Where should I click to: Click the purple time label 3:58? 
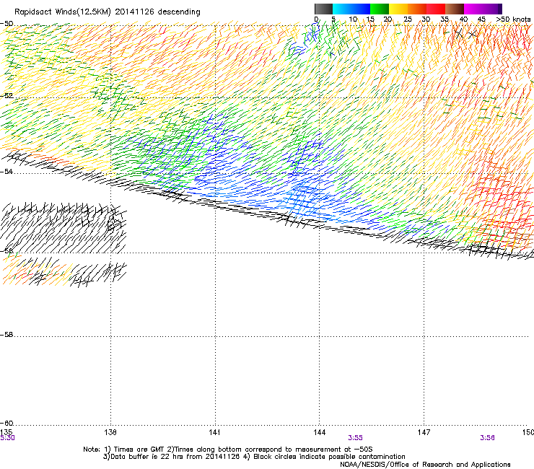click(487, 438)
